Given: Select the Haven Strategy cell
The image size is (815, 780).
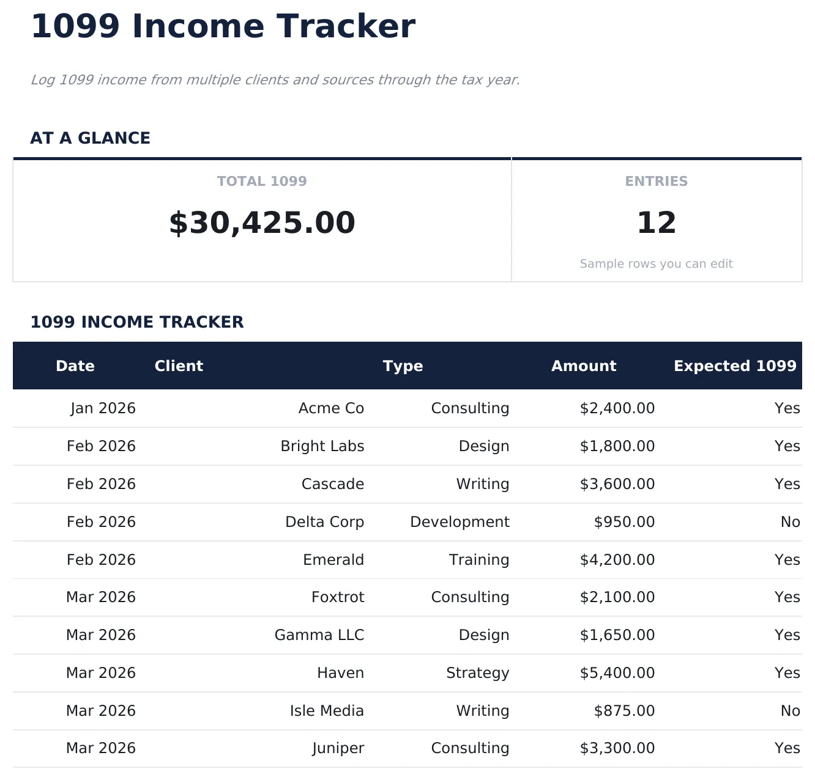Looking at the screenshot, I should [x=477, y=672].
